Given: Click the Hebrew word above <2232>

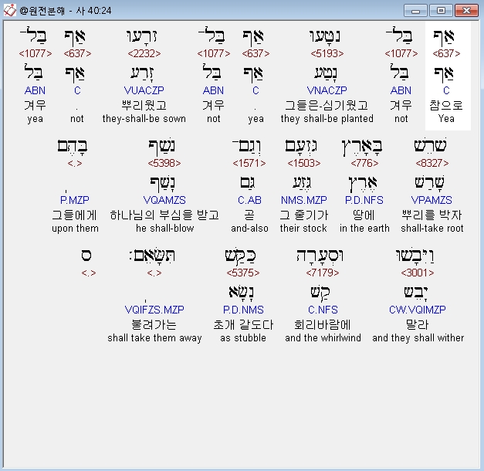Looking at the screenshot, I should tap(142, 36).
